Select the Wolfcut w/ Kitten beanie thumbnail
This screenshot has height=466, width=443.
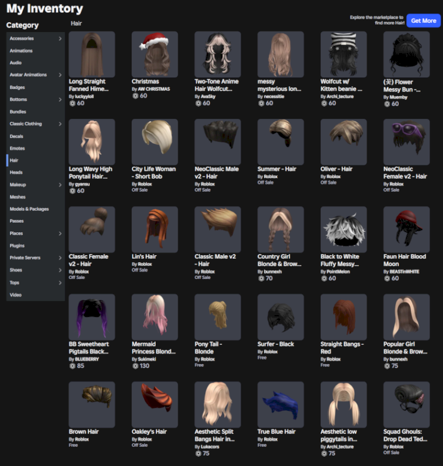[x=344, y=54]
